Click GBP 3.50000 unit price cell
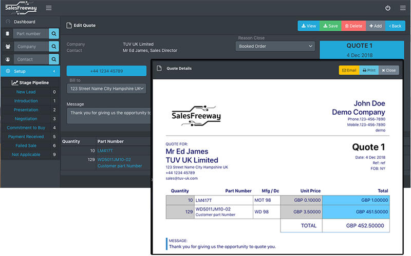411x256 pixels. pyautogui.click(x=302, y=212)
